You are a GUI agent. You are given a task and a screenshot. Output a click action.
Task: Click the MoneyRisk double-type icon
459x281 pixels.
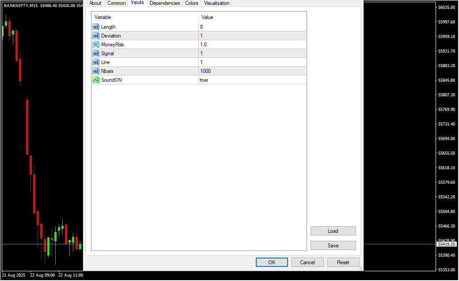(96, 45)
